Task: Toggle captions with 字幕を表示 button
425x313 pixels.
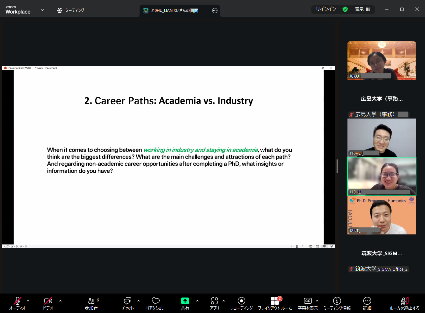Action: click(308, 301)
